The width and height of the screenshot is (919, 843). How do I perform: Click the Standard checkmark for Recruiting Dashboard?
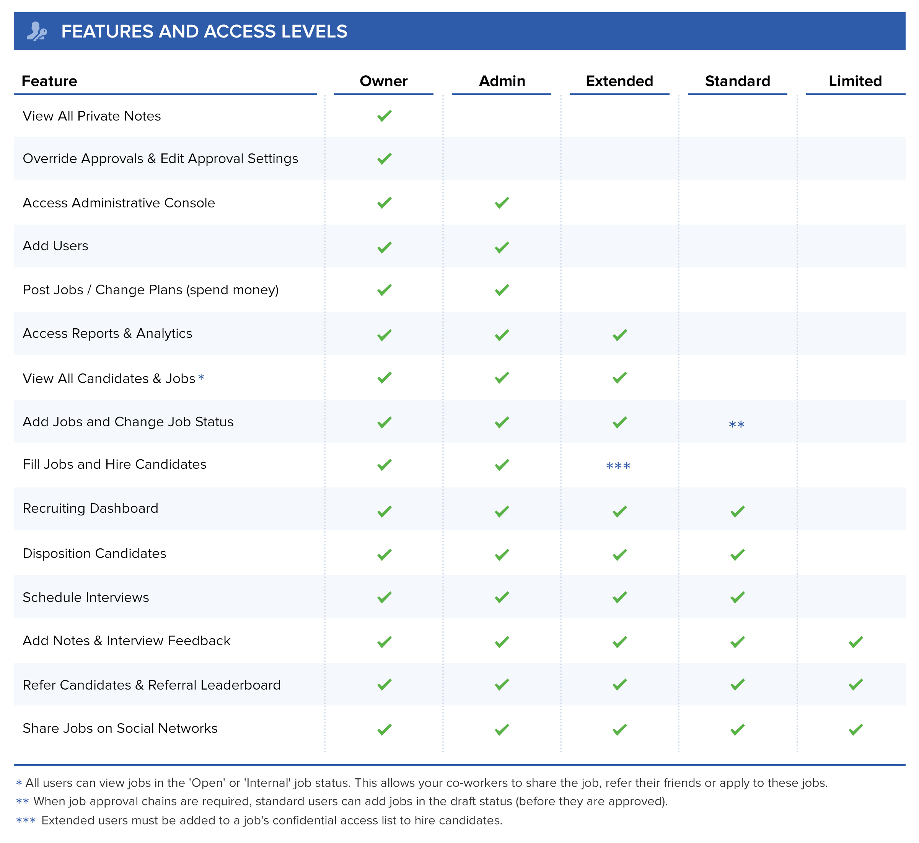click(x=738, y=511)
